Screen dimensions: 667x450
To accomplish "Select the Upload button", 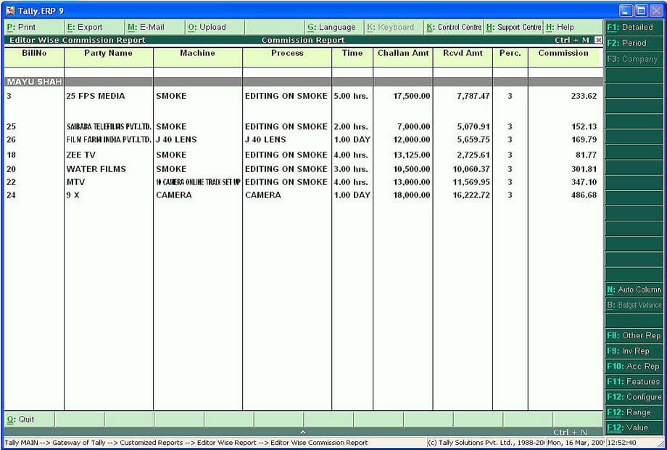I will (215, 28).
